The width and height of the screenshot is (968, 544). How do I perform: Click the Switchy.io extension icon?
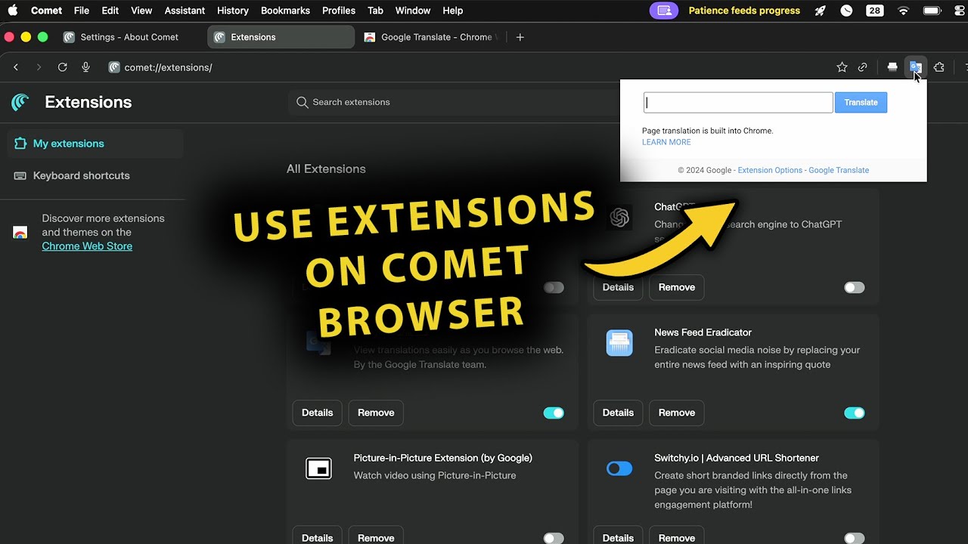[x=619, y=468]
